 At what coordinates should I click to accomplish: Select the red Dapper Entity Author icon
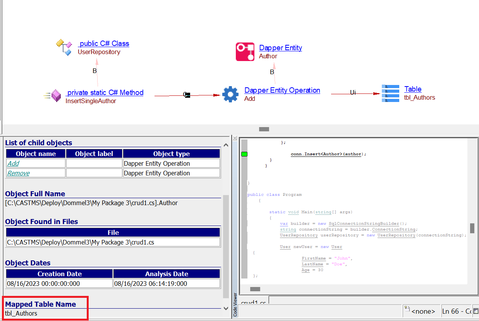point(245,52)
